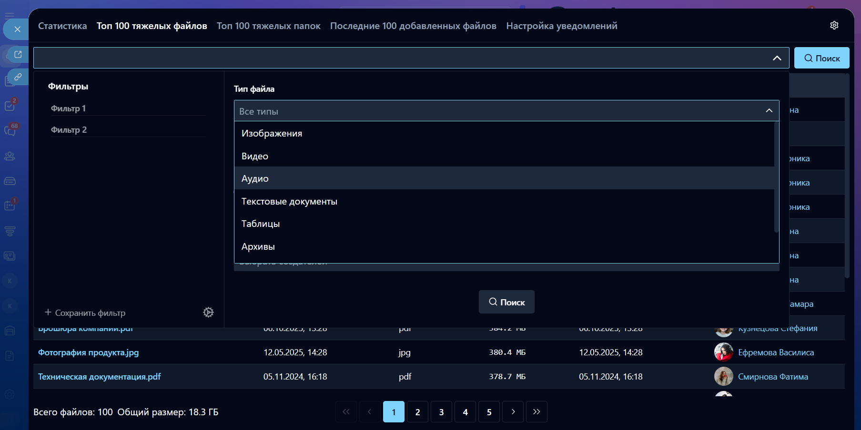Click the blue Поиск button at top
This screenshot has height=430, width=861.
(x=821, y=58)
